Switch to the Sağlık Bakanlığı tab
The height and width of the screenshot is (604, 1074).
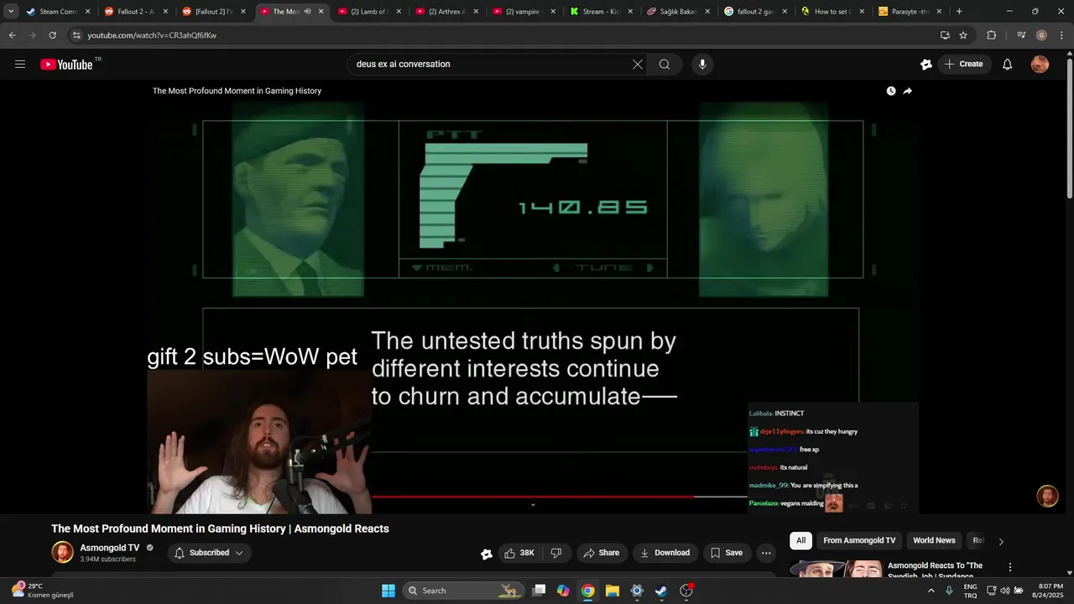click(678, 12)
